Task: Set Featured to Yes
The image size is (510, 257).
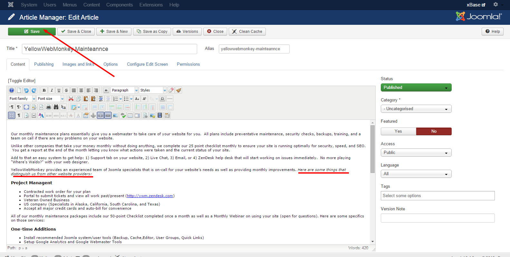Action: [399, 131]
